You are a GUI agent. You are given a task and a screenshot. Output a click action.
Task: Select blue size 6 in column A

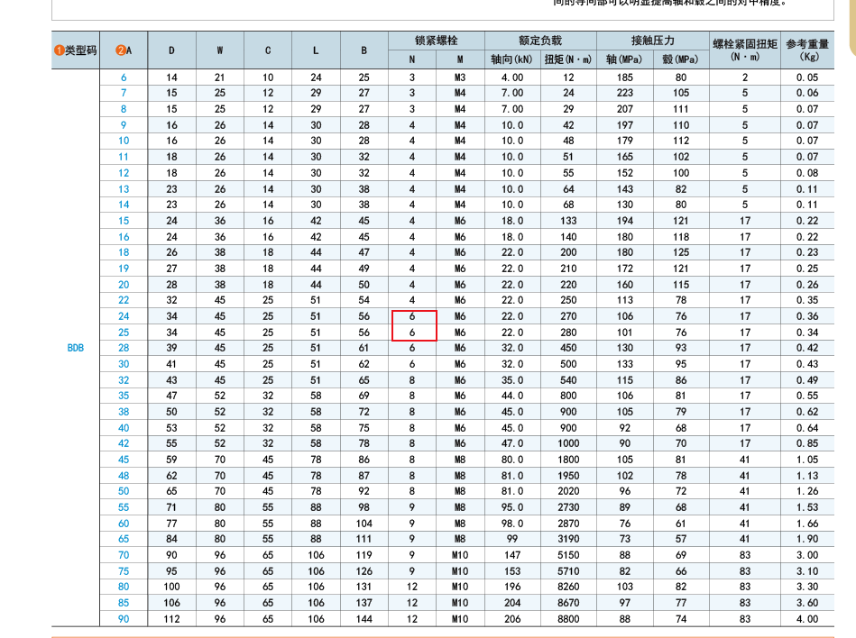124,77
